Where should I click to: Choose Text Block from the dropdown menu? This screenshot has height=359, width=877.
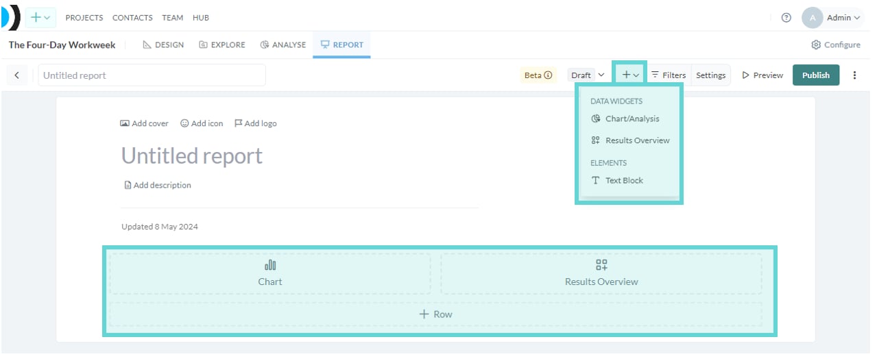pyautogui.click(x=618, y=180)
